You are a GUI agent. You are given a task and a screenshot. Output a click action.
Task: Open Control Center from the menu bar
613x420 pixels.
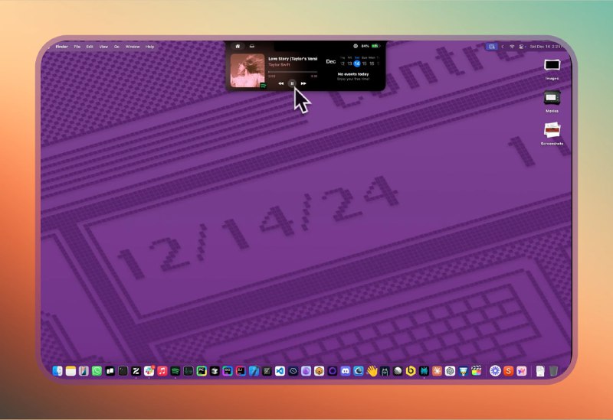point(522,47)
